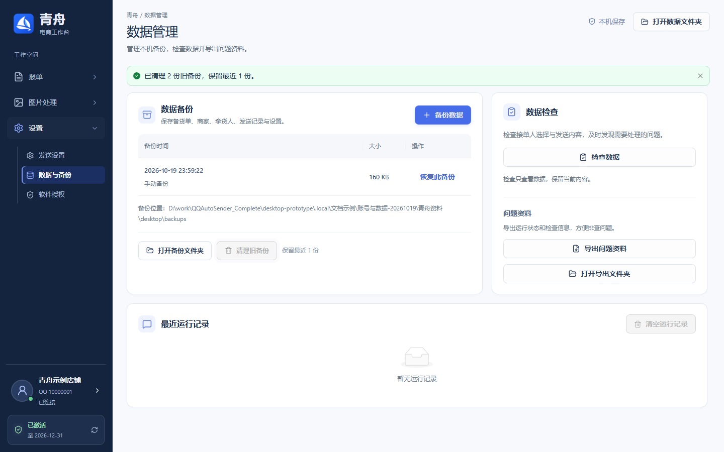
Task: Click the 导出问题资料 button
Action: [599, 249]
